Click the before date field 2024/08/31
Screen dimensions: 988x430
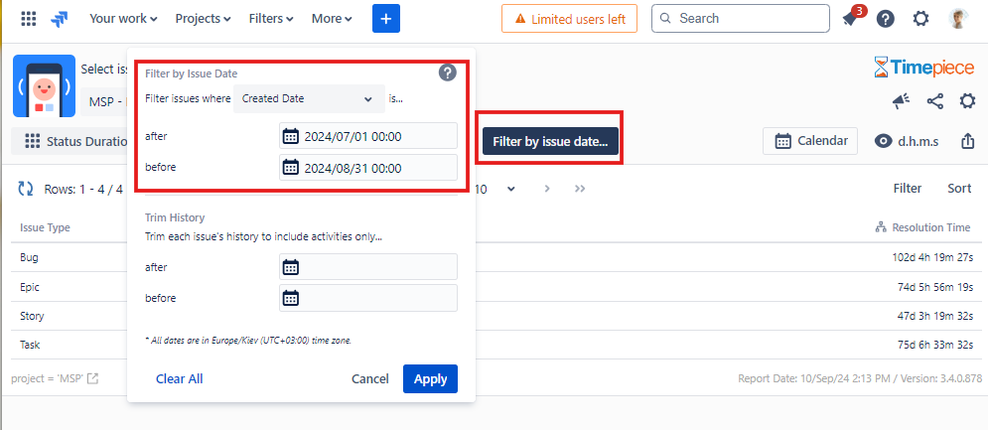[368, 168]
